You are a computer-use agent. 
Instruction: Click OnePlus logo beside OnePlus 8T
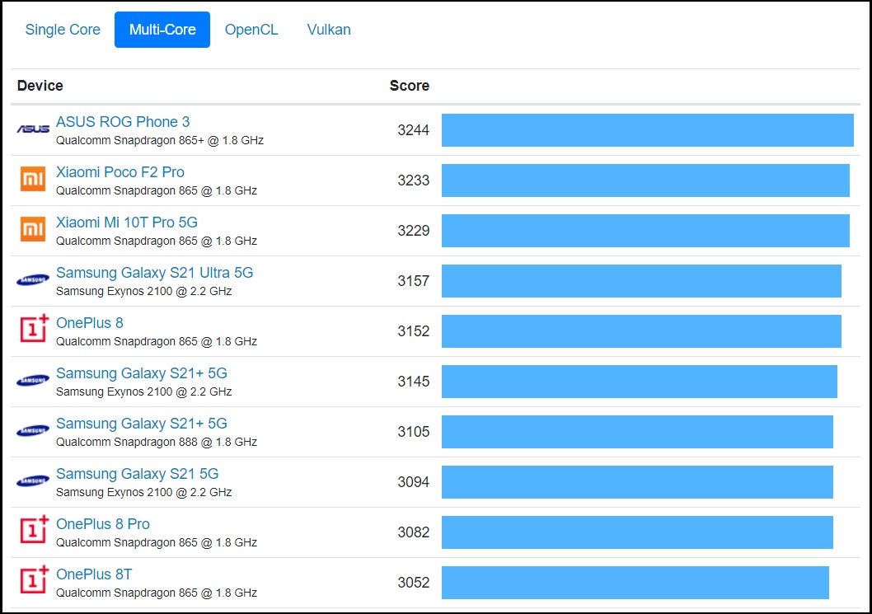[x=34, y=581]
